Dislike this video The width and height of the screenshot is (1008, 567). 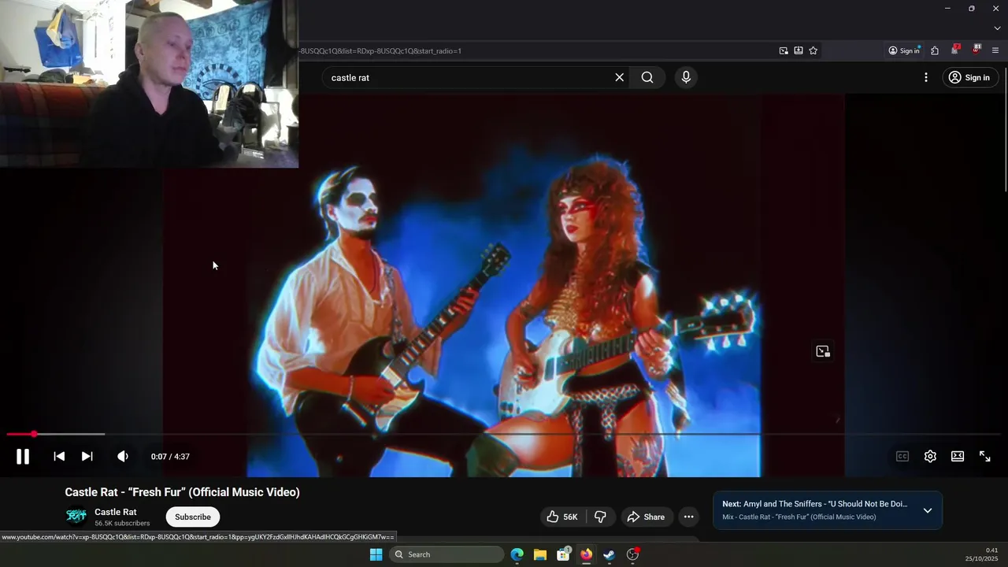pyautogui.click(x=600, y=517)
